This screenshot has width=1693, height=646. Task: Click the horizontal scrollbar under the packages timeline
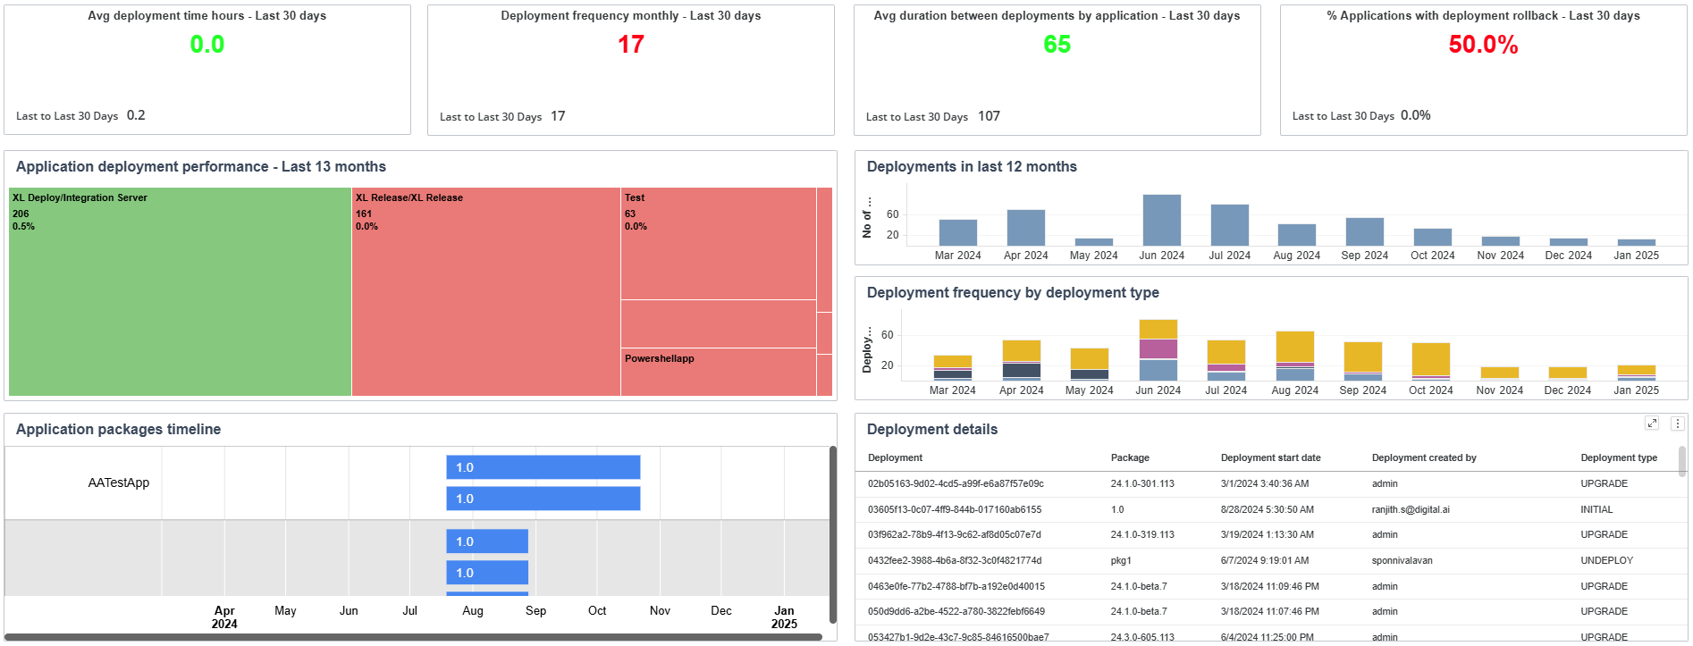[x=414, y=637]
